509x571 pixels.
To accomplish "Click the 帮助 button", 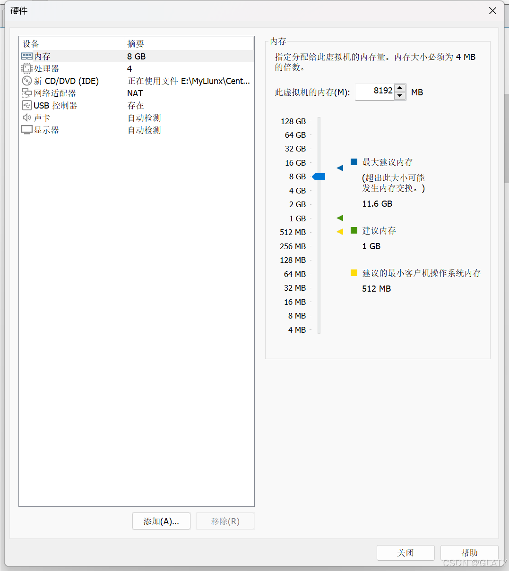I will coord(469,553).
